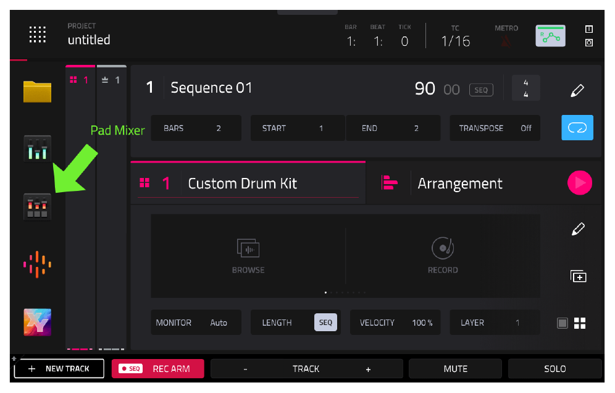Create a track with NEW TRACK
This screenshot has width=615, height=393.
click(x=59, y=369)
